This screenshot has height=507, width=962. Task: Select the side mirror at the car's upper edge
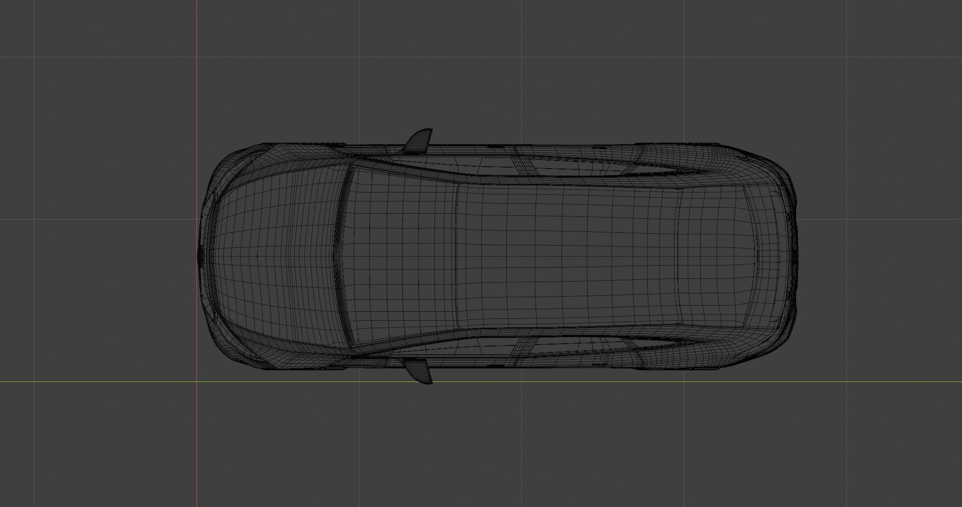coord(418,141)
